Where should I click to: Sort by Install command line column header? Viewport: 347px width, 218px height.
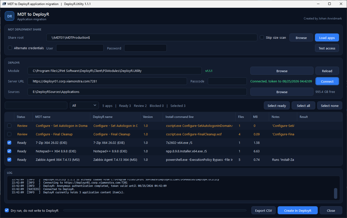[199, 117]
